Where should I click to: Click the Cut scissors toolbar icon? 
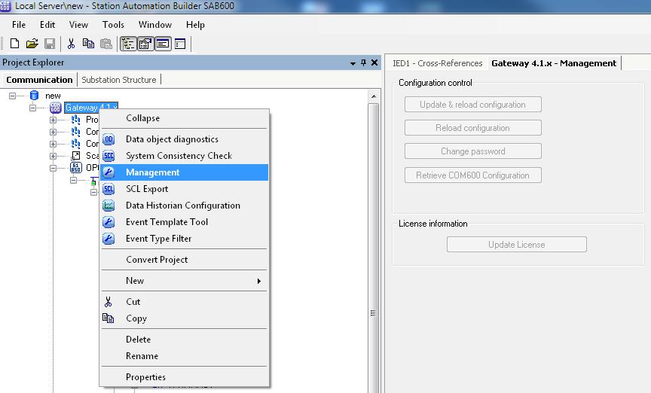click(71, 44)
